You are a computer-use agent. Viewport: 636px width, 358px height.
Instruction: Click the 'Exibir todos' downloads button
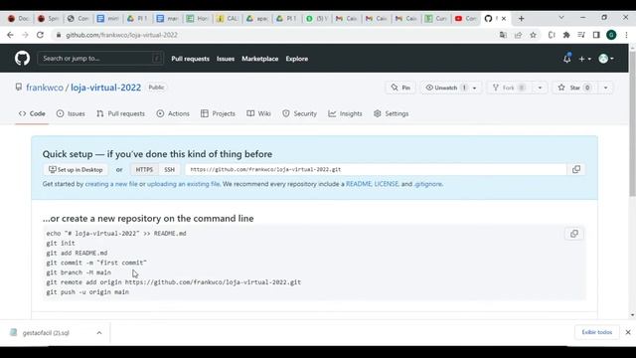[597, 332]
